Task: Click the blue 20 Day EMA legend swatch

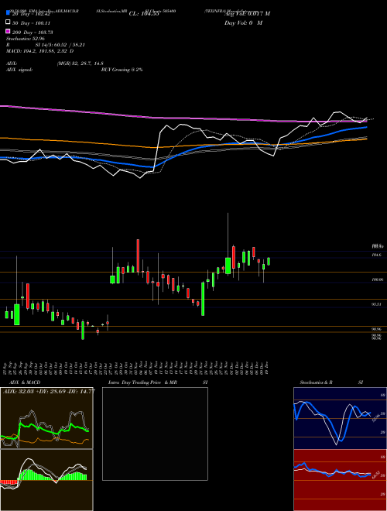Action: point(9,12)
